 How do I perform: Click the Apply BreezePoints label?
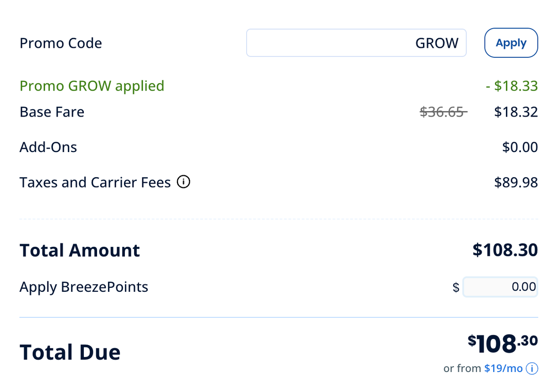83,287
